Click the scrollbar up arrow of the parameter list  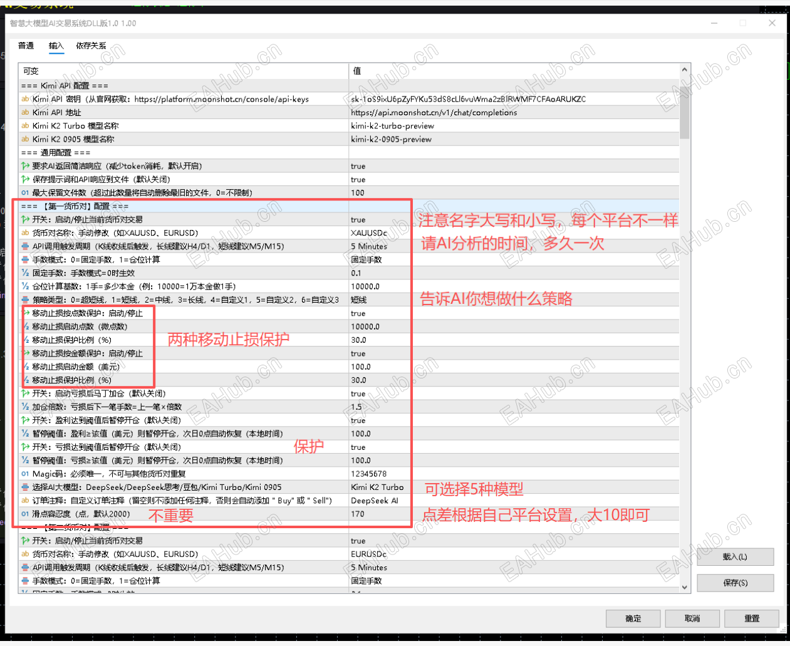[x=684, y=70]
